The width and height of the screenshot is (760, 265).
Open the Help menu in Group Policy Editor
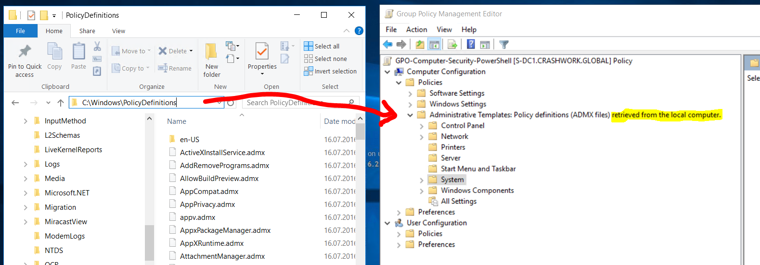(469, 29)
